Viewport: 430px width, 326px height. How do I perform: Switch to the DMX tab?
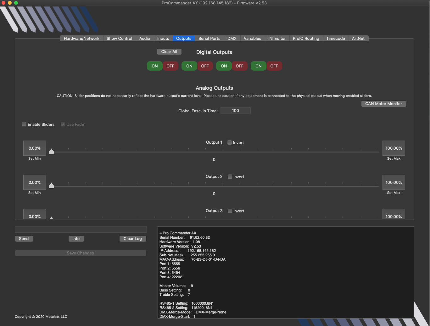pyautogui.click(x=232, y=38)
